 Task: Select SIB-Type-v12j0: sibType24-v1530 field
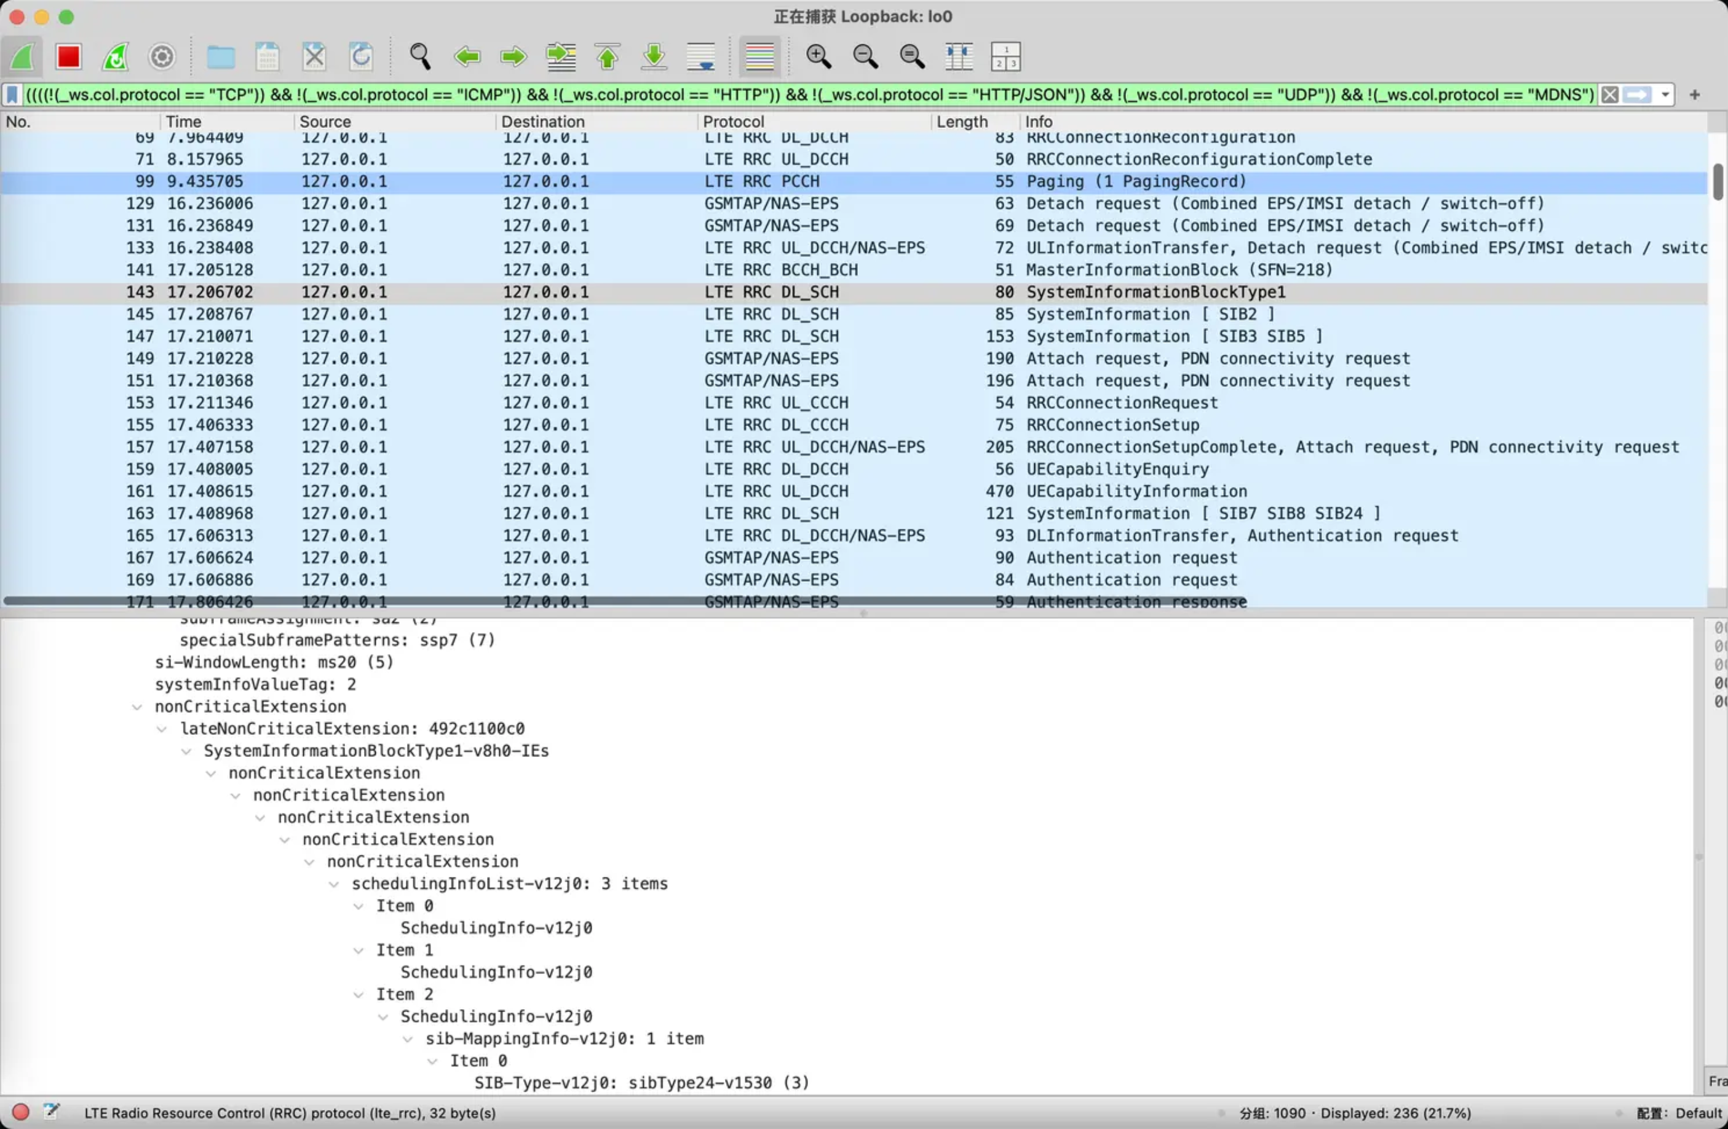[x=641, y=1082]
